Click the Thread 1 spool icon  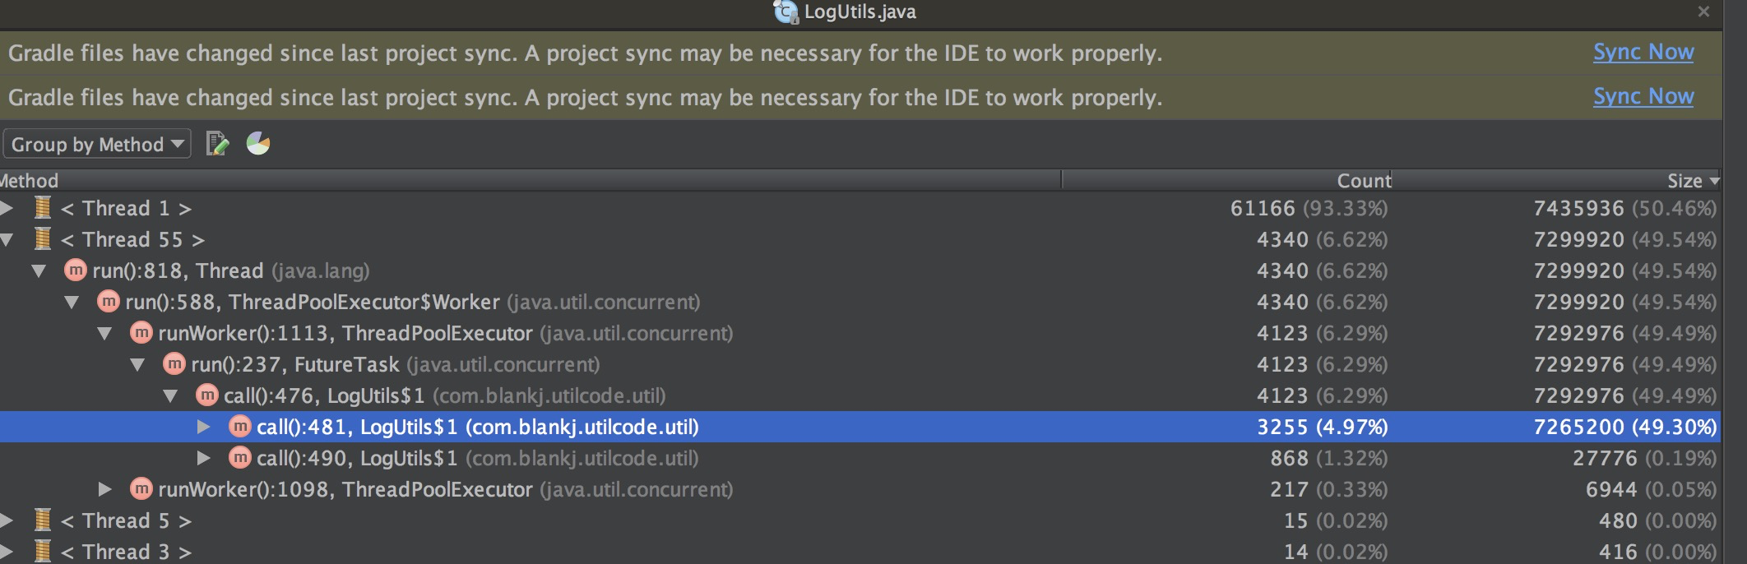pyautogui.click(x=43, y=208)
